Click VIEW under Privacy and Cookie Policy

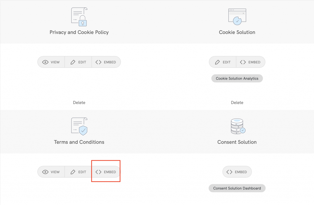pyautogui.click(x=51, y=62)
